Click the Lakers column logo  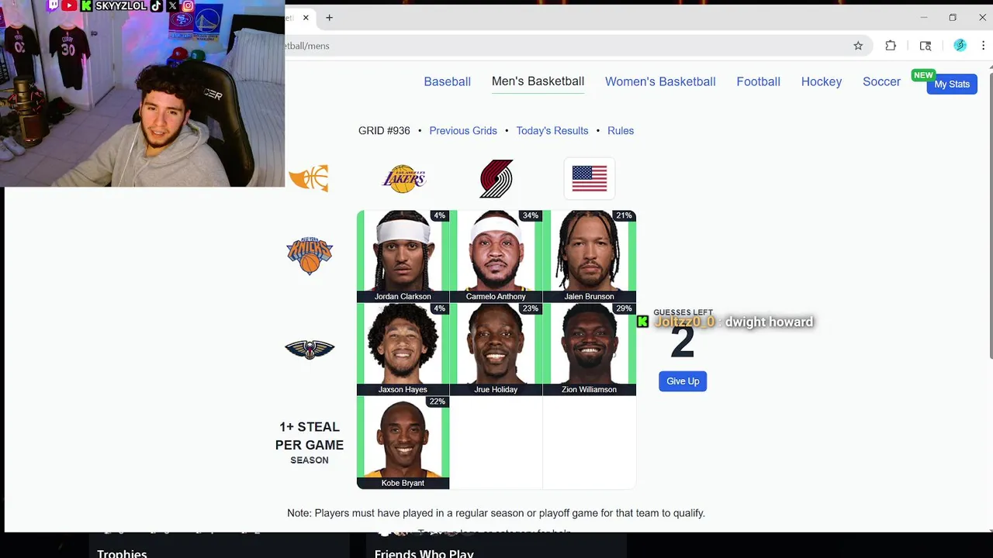click(404, 179)
